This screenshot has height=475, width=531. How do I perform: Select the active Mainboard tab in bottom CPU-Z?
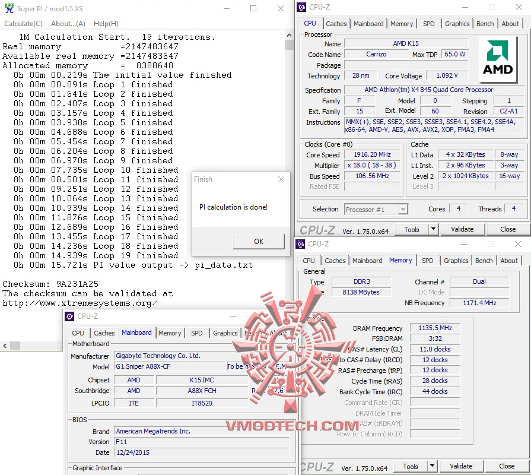tap(136, 332)
